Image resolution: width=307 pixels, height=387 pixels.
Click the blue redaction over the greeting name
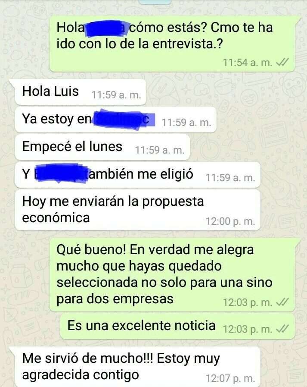click(x=106, y=28)
